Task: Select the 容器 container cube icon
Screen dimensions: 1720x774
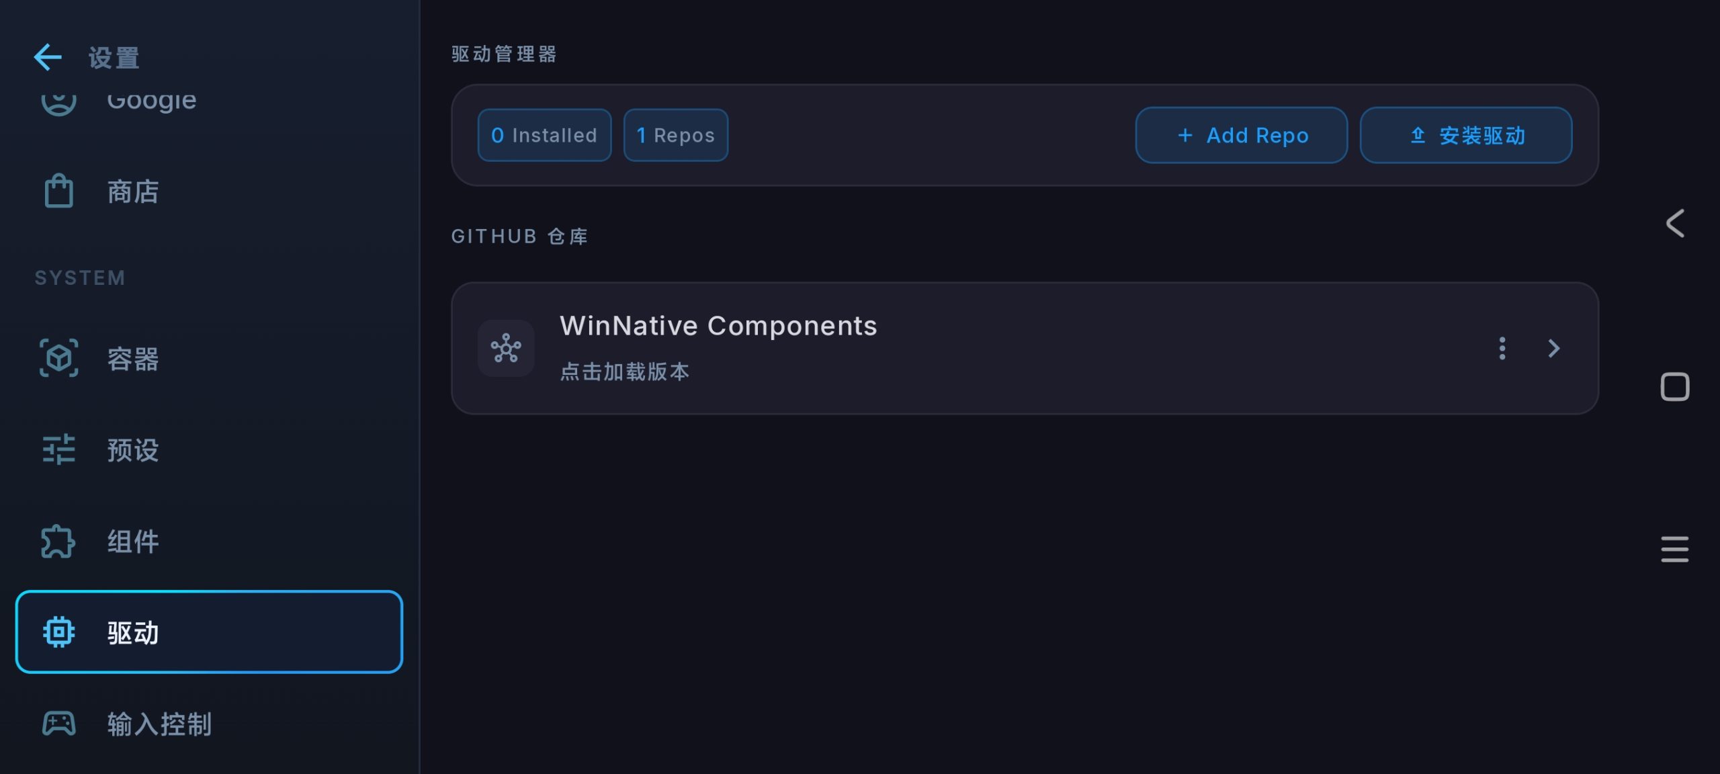Action: pyautogui.click(x=59, y=358)
